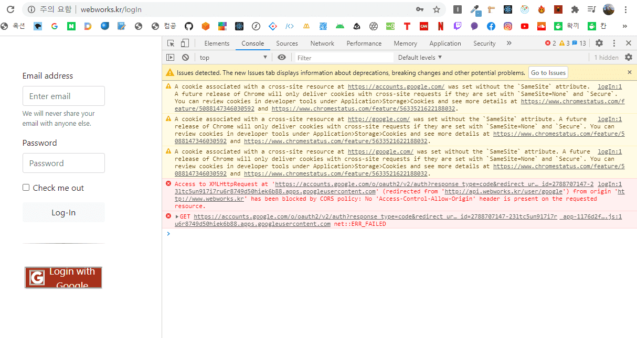Click the Login with Google button

[63, 278]
